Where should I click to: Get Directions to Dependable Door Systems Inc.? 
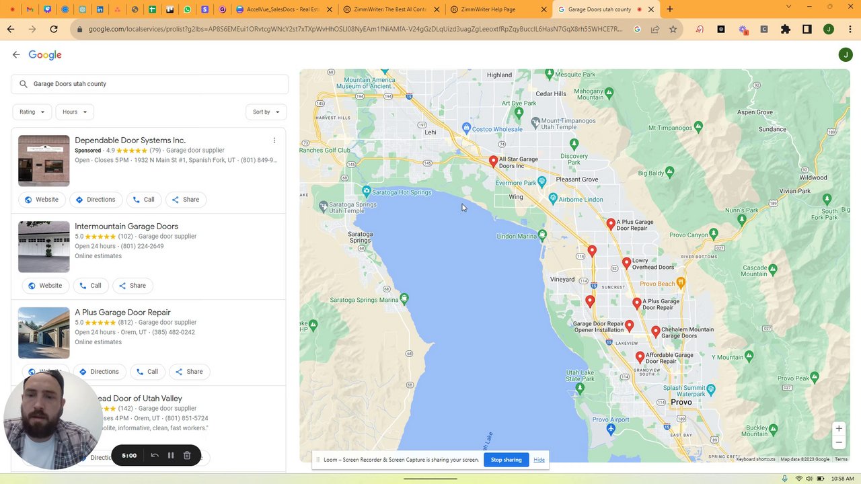click(96, 200)
